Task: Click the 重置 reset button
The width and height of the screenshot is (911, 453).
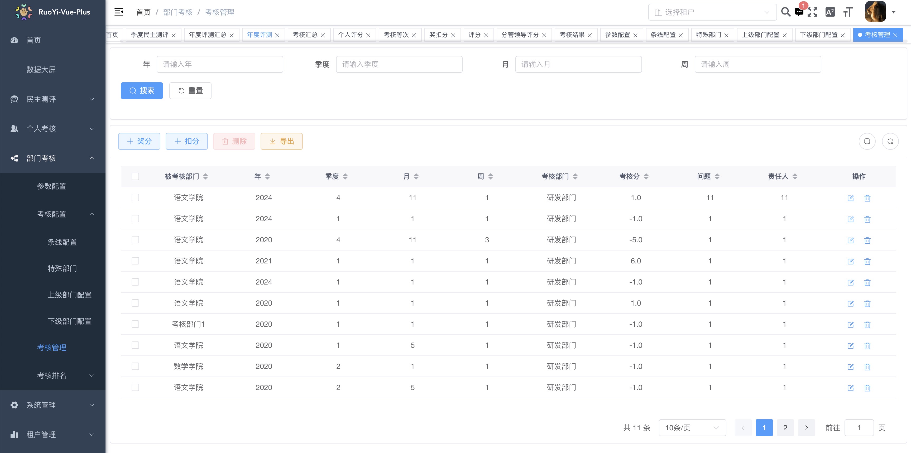Action: [190, 90]
